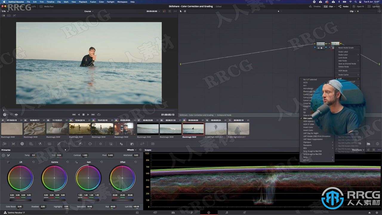Screen dimensions: 382x215
Task: Expand the Olympus LUT submenu
Action: coord(318,142)
